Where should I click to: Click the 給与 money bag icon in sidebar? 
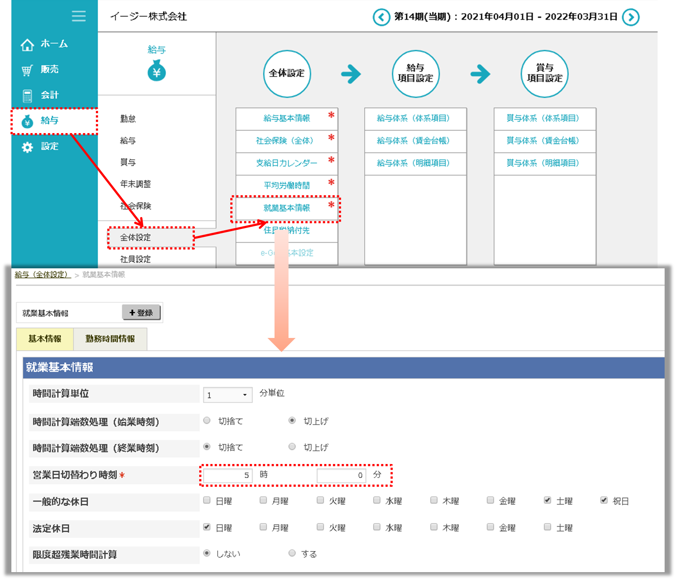coord(27,121)
